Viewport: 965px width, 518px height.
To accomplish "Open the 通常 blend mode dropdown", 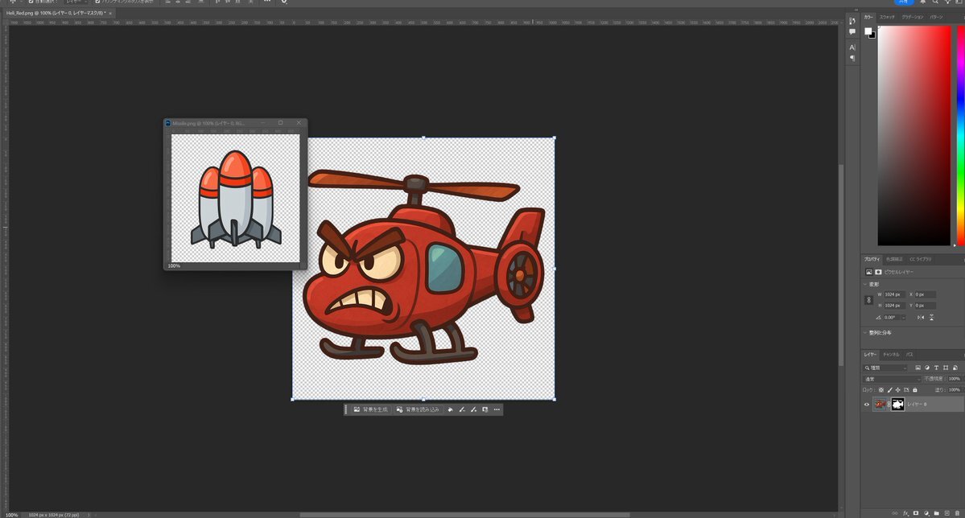I will (892, 379).
